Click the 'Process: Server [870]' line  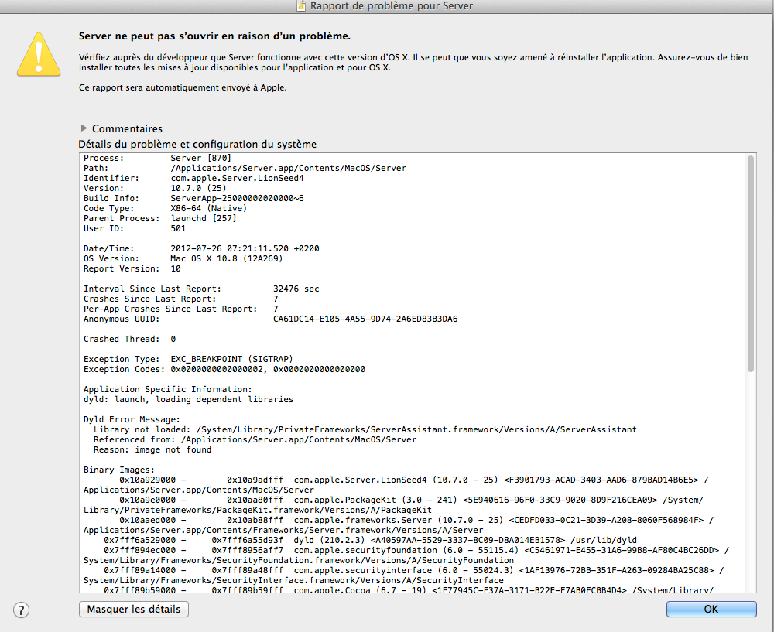click(157, 159)
